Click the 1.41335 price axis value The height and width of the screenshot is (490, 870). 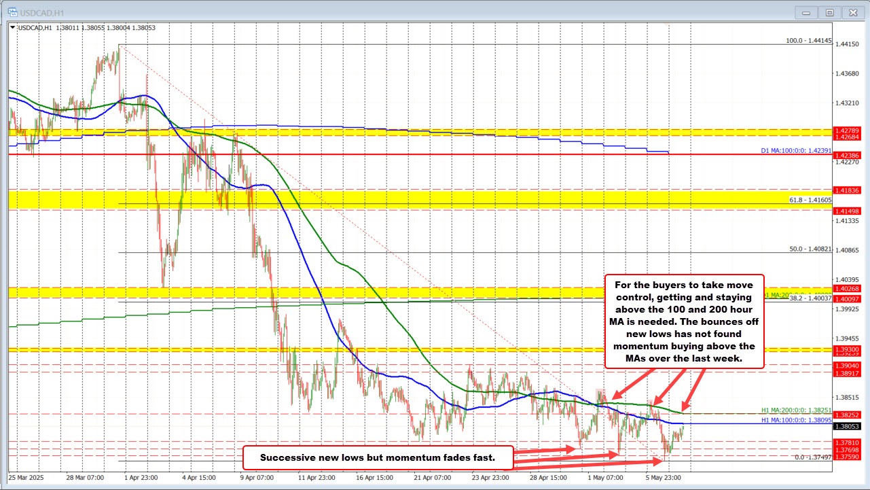[848, 221]
